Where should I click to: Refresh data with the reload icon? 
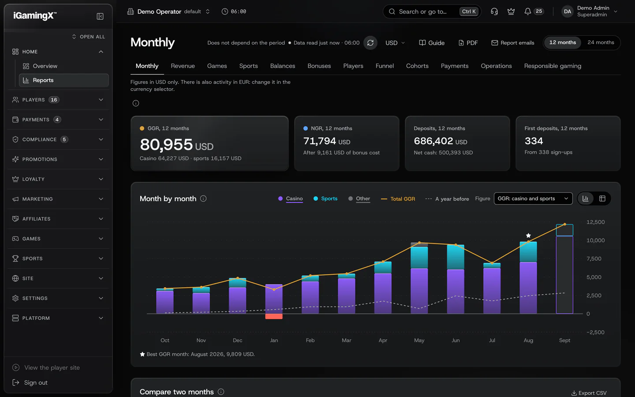tap(370, 43)
